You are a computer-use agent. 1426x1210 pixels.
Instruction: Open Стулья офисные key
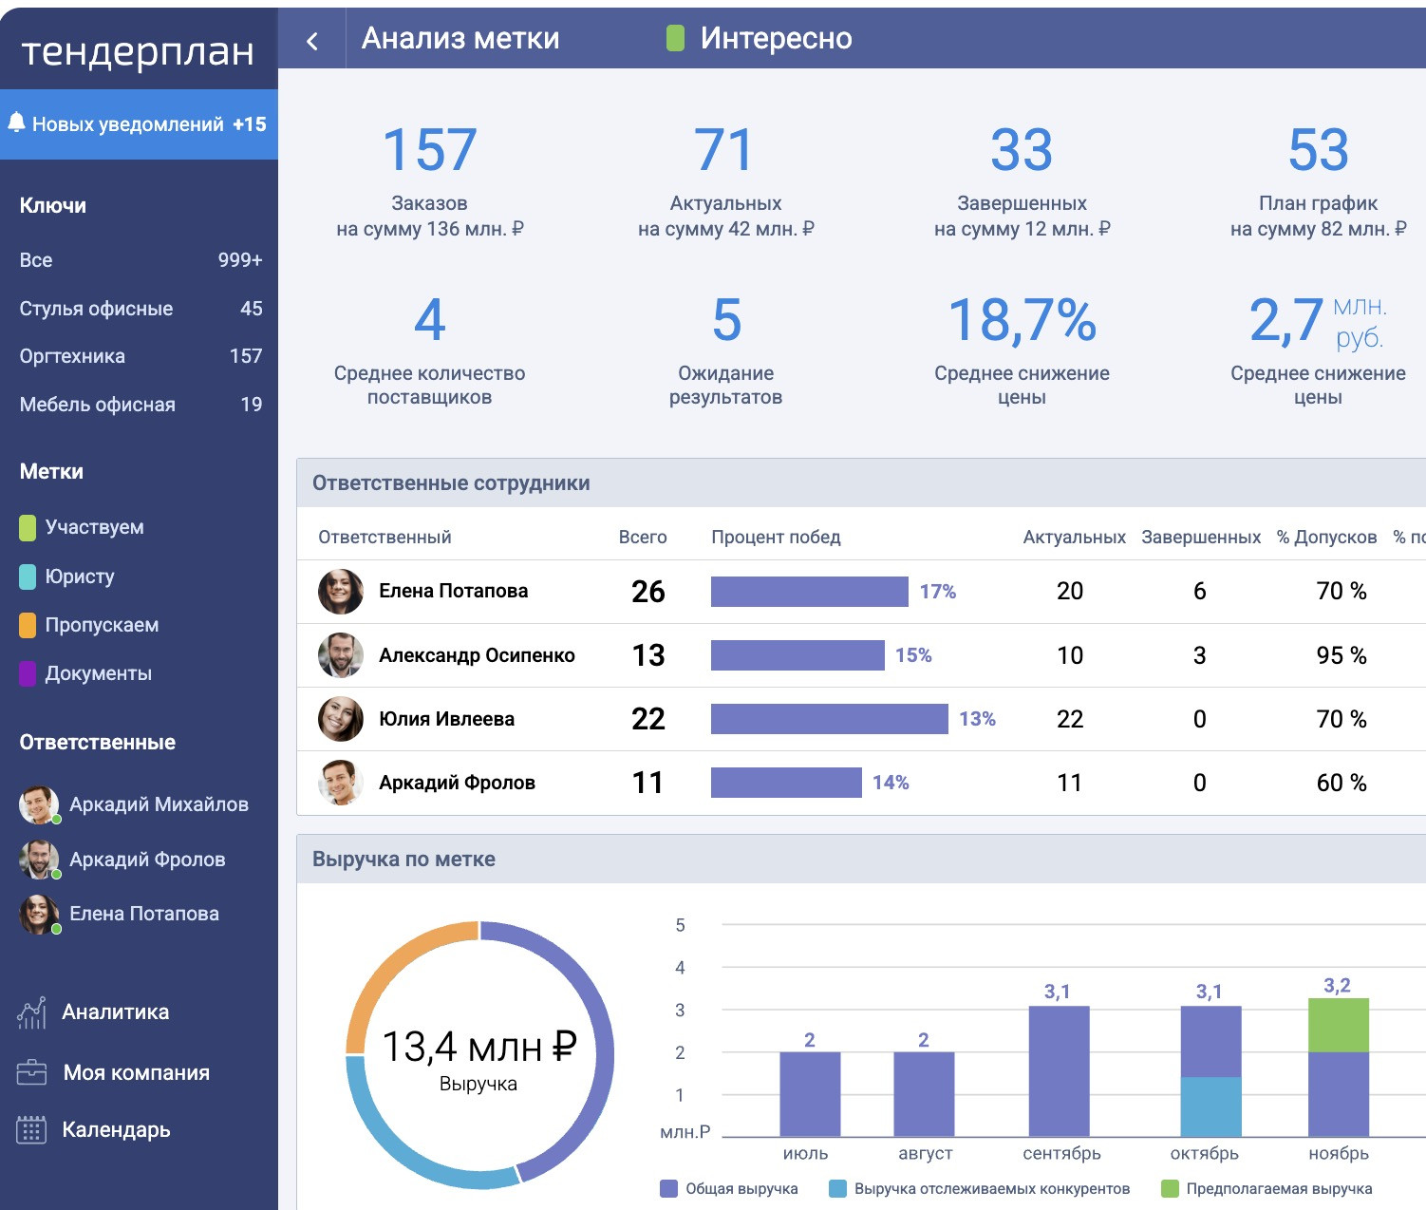point(96,309)
